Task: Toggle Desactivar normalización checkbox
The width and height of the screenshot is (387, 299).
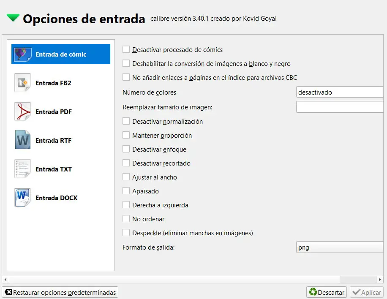Action: tap(126, 121)
